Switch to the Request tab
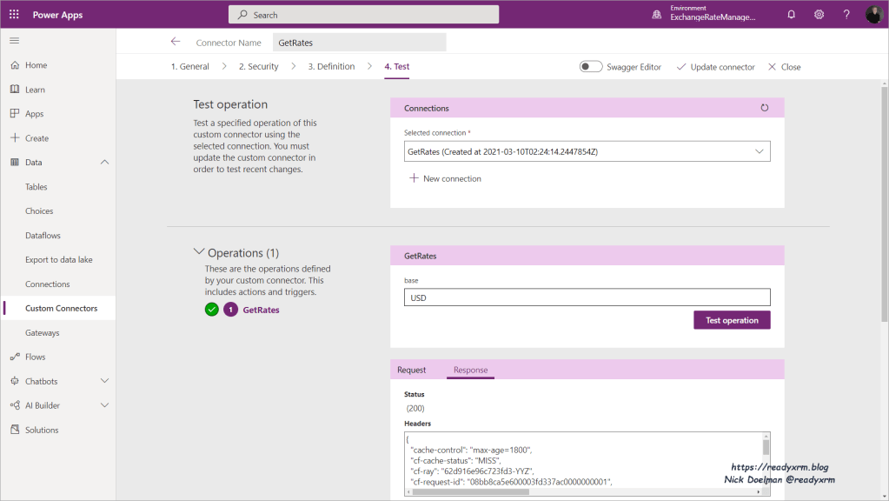 (x=411, y=370)
